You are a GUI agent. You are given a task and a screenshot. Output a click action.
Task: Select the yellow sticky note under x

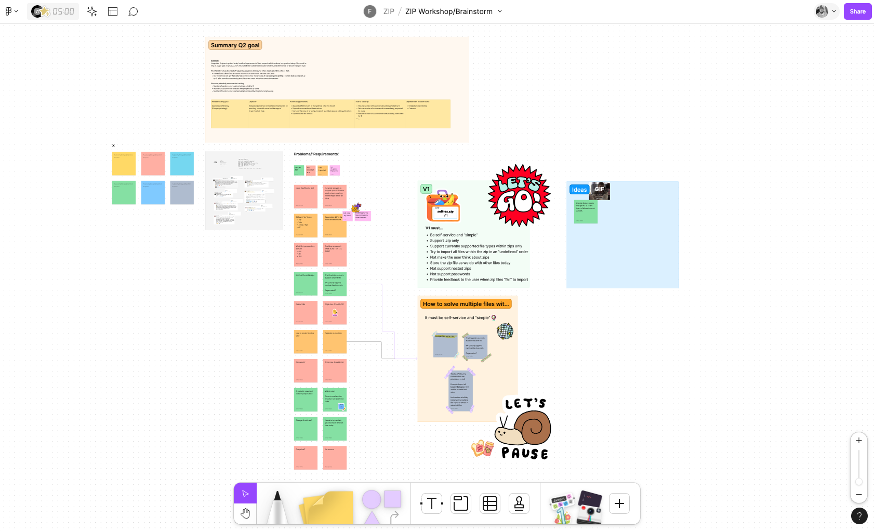(124, 164)
